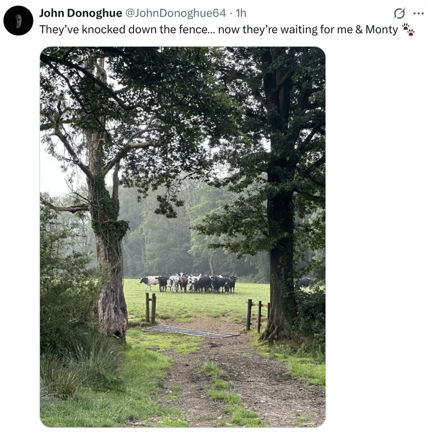Click the tweet text about the knocked-down fence
This screenshot has width=427, height=433.
218,29
